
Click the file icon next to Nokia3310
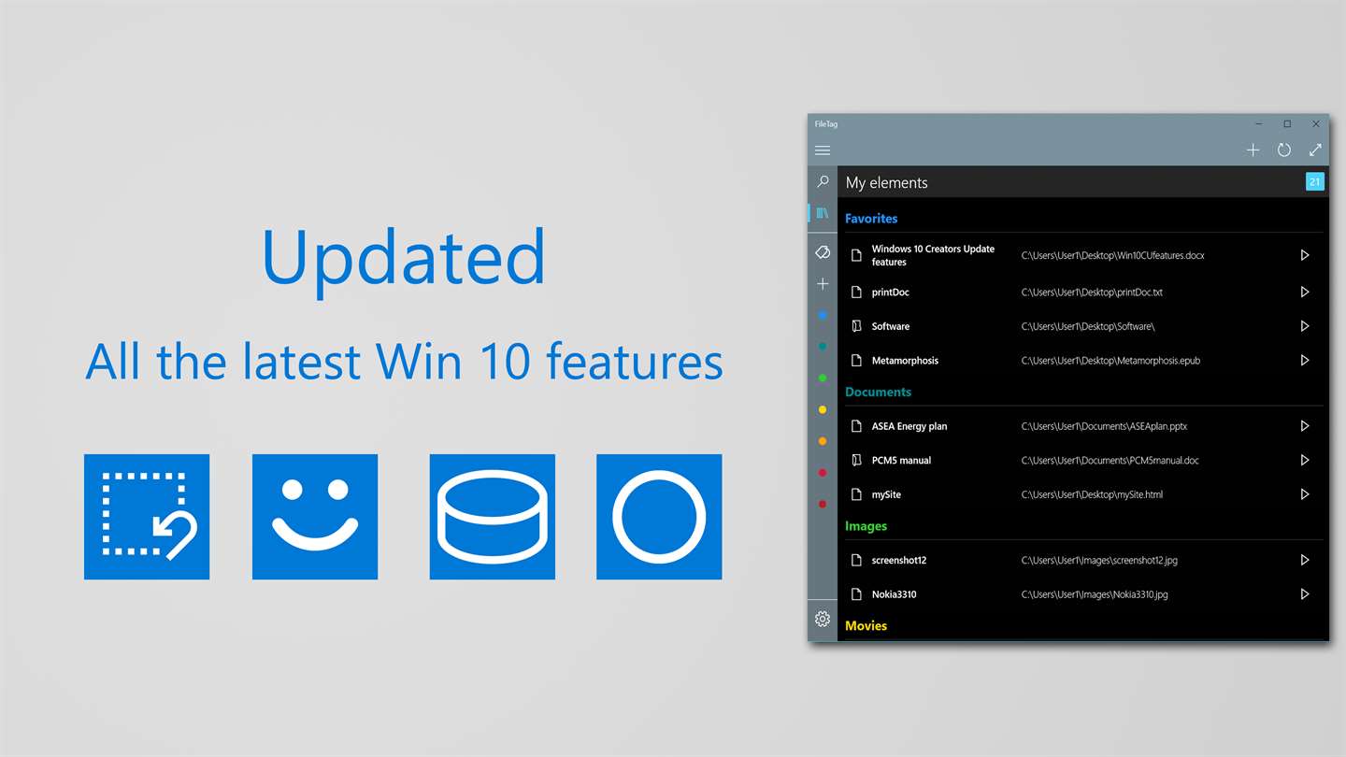pos(856,594)
